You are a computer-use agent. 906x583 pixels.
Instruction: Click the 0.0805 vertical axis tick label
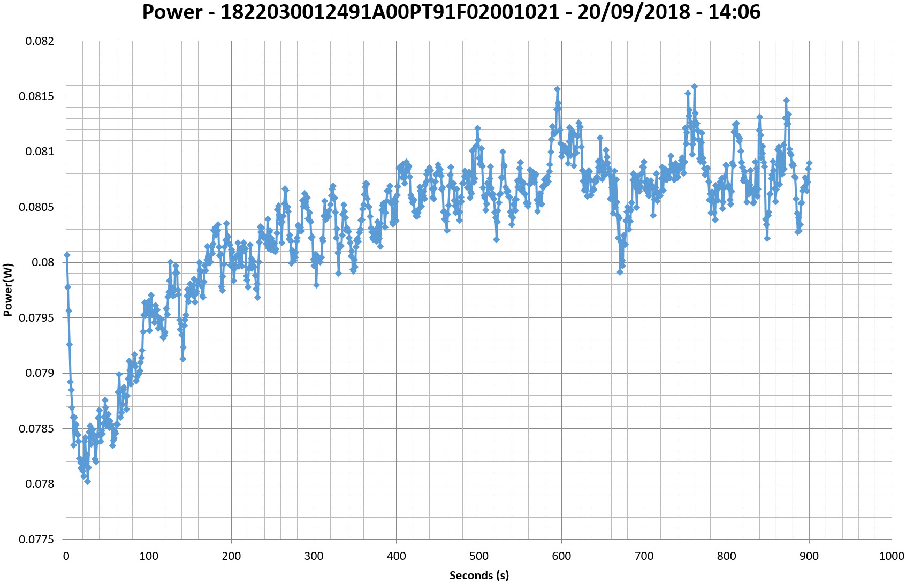click(x=36, y=207)
